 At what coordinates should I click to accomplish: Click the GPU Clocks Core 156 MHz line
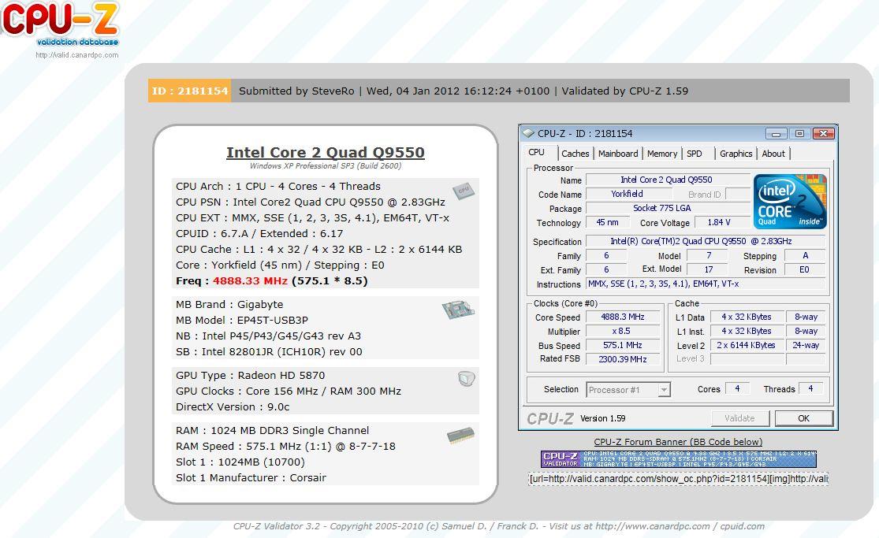pos(289,391)
